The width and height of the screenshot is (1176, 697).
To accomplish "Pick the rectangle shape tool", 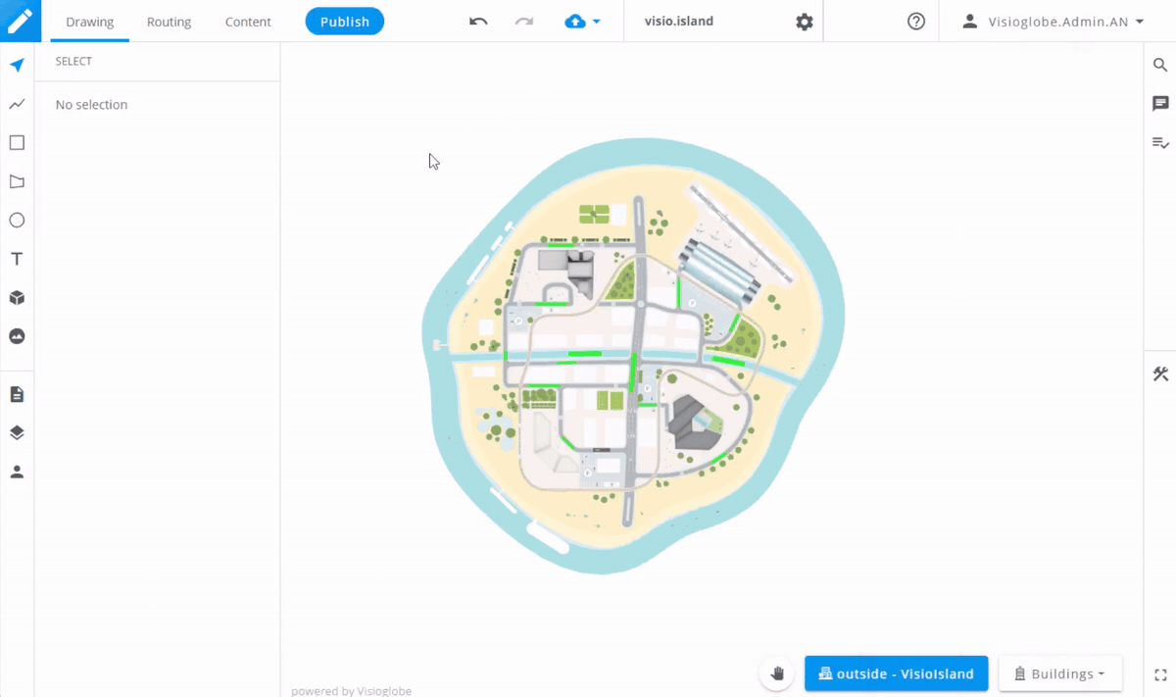I will (x=17, y=143).
